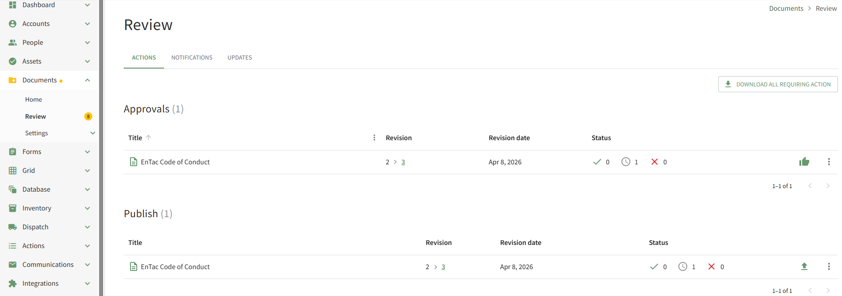842x296 pixels.
Task: Click the Communications envelope icon
Action: pyautogui.click(x=13, y=265)
